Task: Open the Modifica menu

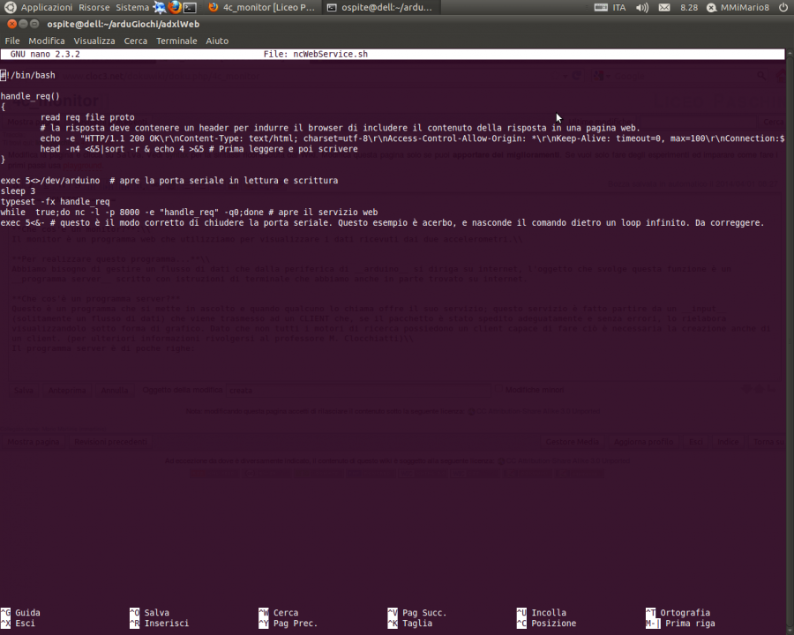Action: point(47,41)
